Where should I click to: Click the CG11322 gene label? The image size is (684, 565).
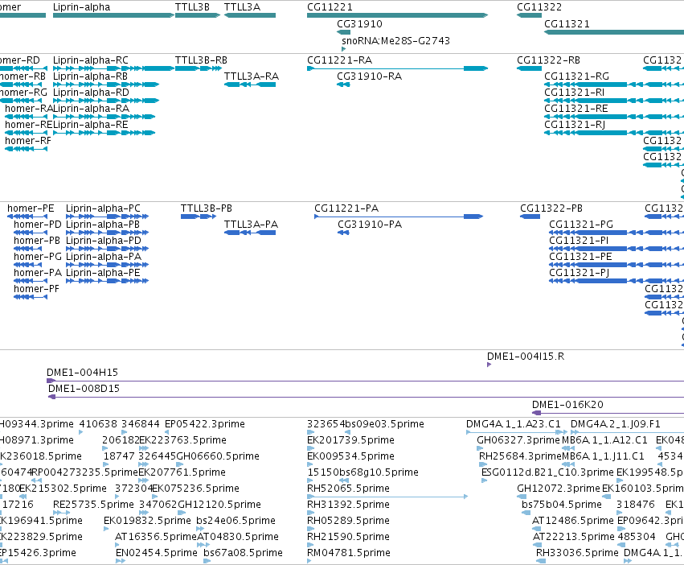pos(539,7)
